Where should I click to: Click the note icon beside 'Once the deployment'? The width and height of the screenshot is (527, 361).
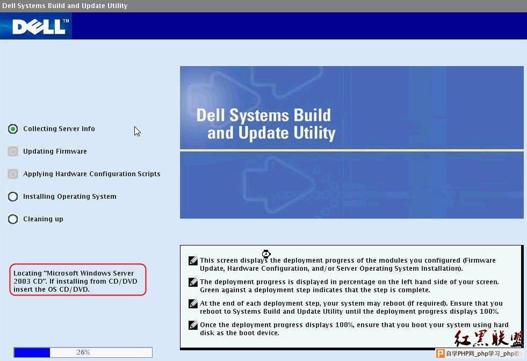point(193,325)
